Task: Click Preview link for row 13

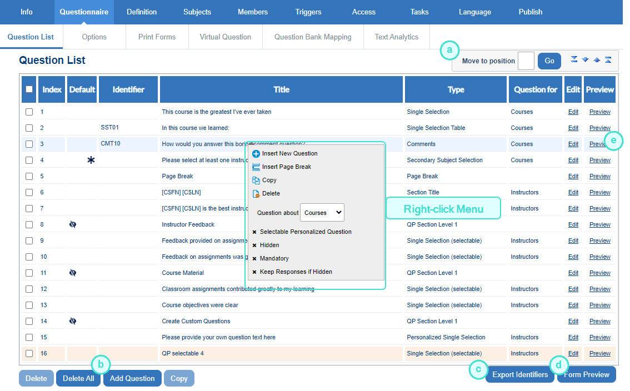Action: pyautogui.click(x=600, y=305)
